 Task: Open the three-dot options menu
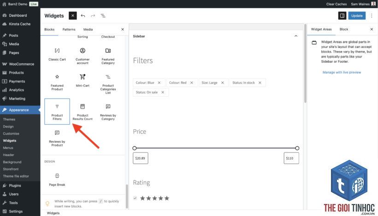click(x=372, y=16)
